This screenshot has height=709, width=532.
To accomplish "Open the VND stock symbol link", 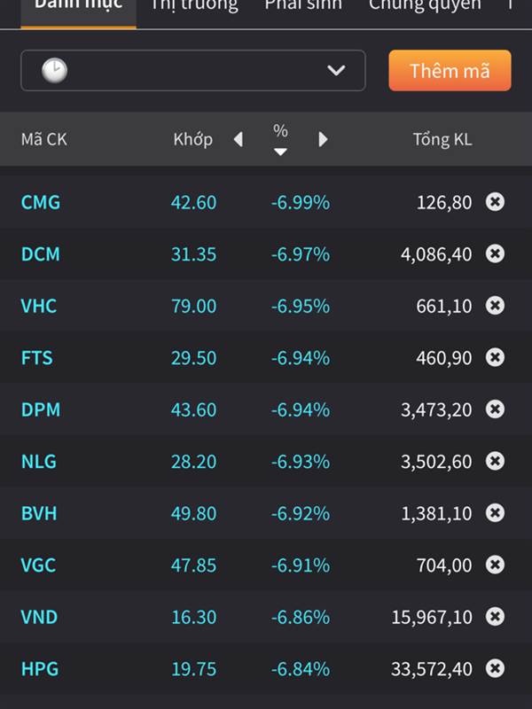I will [x=40, y=617].
